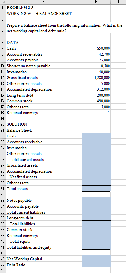Select row 20 header number
This screenshot has height=273, width=126.
[x=3, y=124]
